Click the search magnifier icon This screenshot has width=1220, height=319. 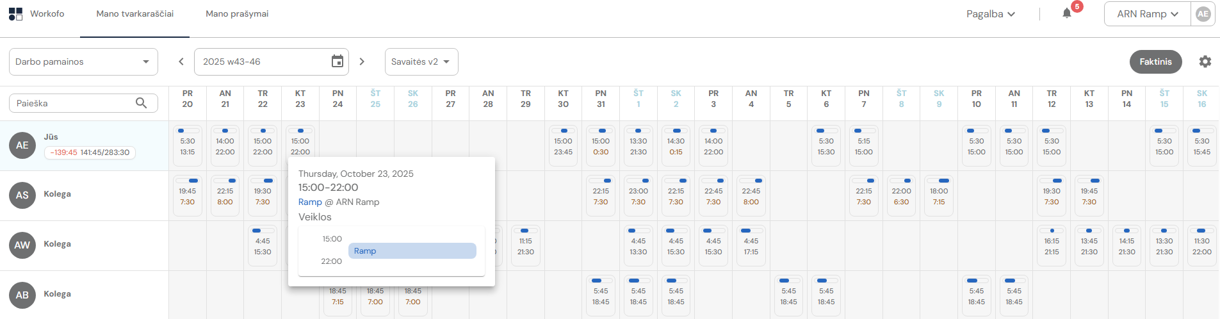coord(142,103)
